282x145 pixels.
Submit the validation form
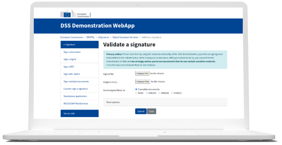pyautogui.click(x=141, y=111)
